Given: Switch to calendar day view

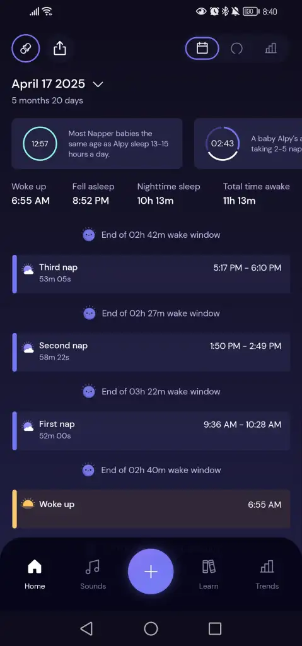Looking at the screenshot, I should click(202, 49).
